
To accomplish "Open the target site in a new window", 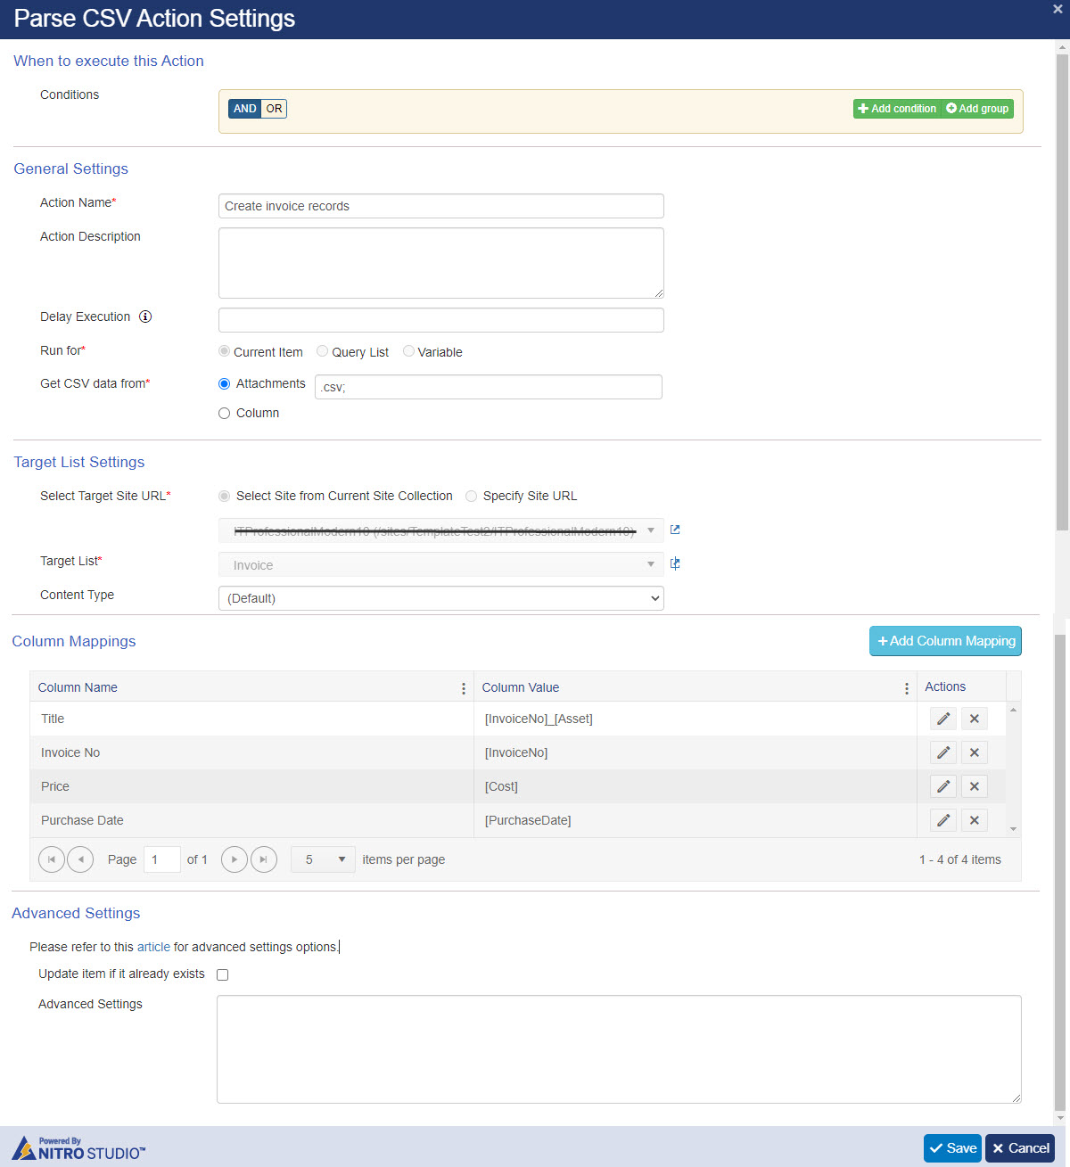I will coord(675,530).
